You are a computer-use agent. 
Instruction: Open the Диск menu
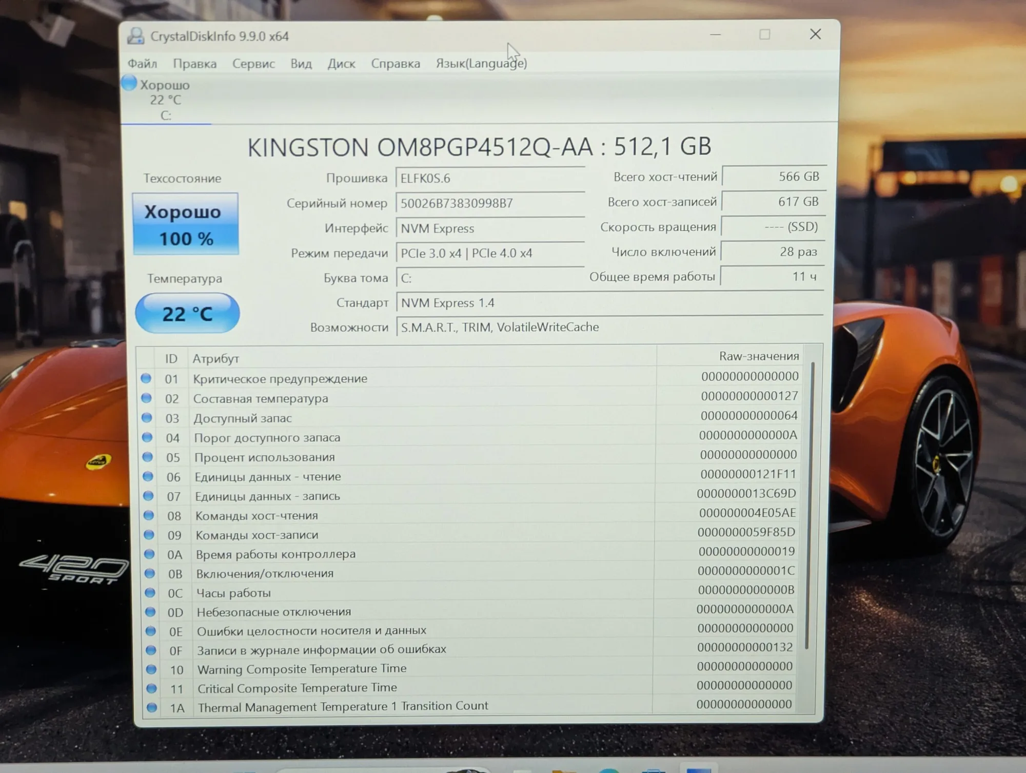click(341, 64)
